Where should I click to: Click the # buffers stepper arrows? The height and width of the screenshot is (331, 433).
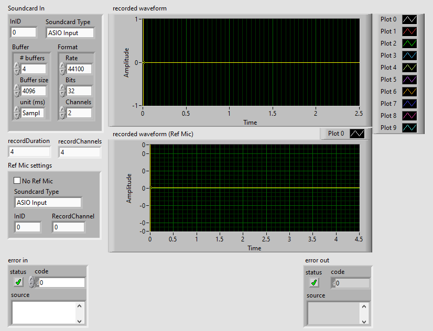click(x=17, y=69)
